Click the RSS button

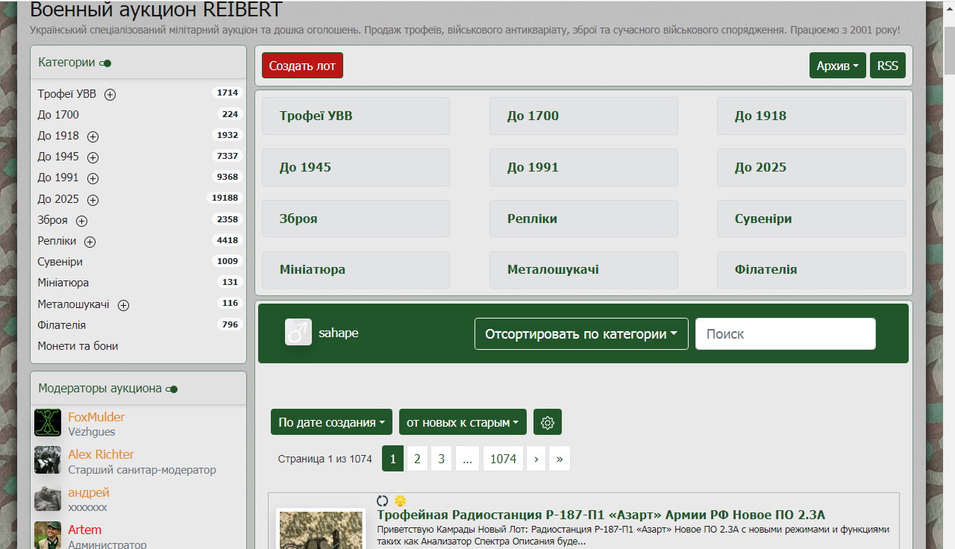click(x=887, y=66)
